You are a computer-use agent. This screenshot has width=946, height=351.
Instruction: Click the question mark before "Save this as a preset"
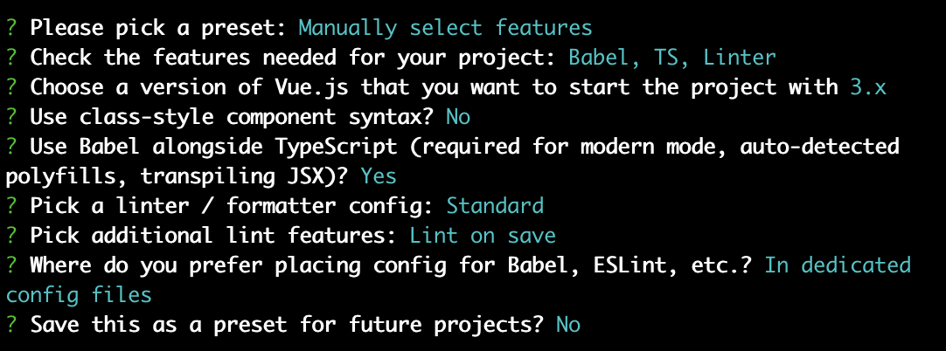click(x=11, y=325)
